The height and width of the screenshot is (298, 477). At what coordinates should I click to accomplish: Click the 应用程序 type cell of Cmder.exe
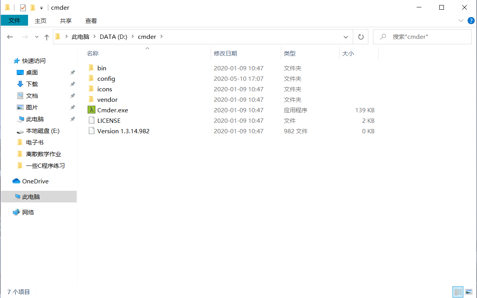(x=296, y=110)
